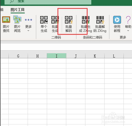This screenshot has height=126, width=132.
Task: Click 批量生成 QR code batch generator
Action: (55, 24)
